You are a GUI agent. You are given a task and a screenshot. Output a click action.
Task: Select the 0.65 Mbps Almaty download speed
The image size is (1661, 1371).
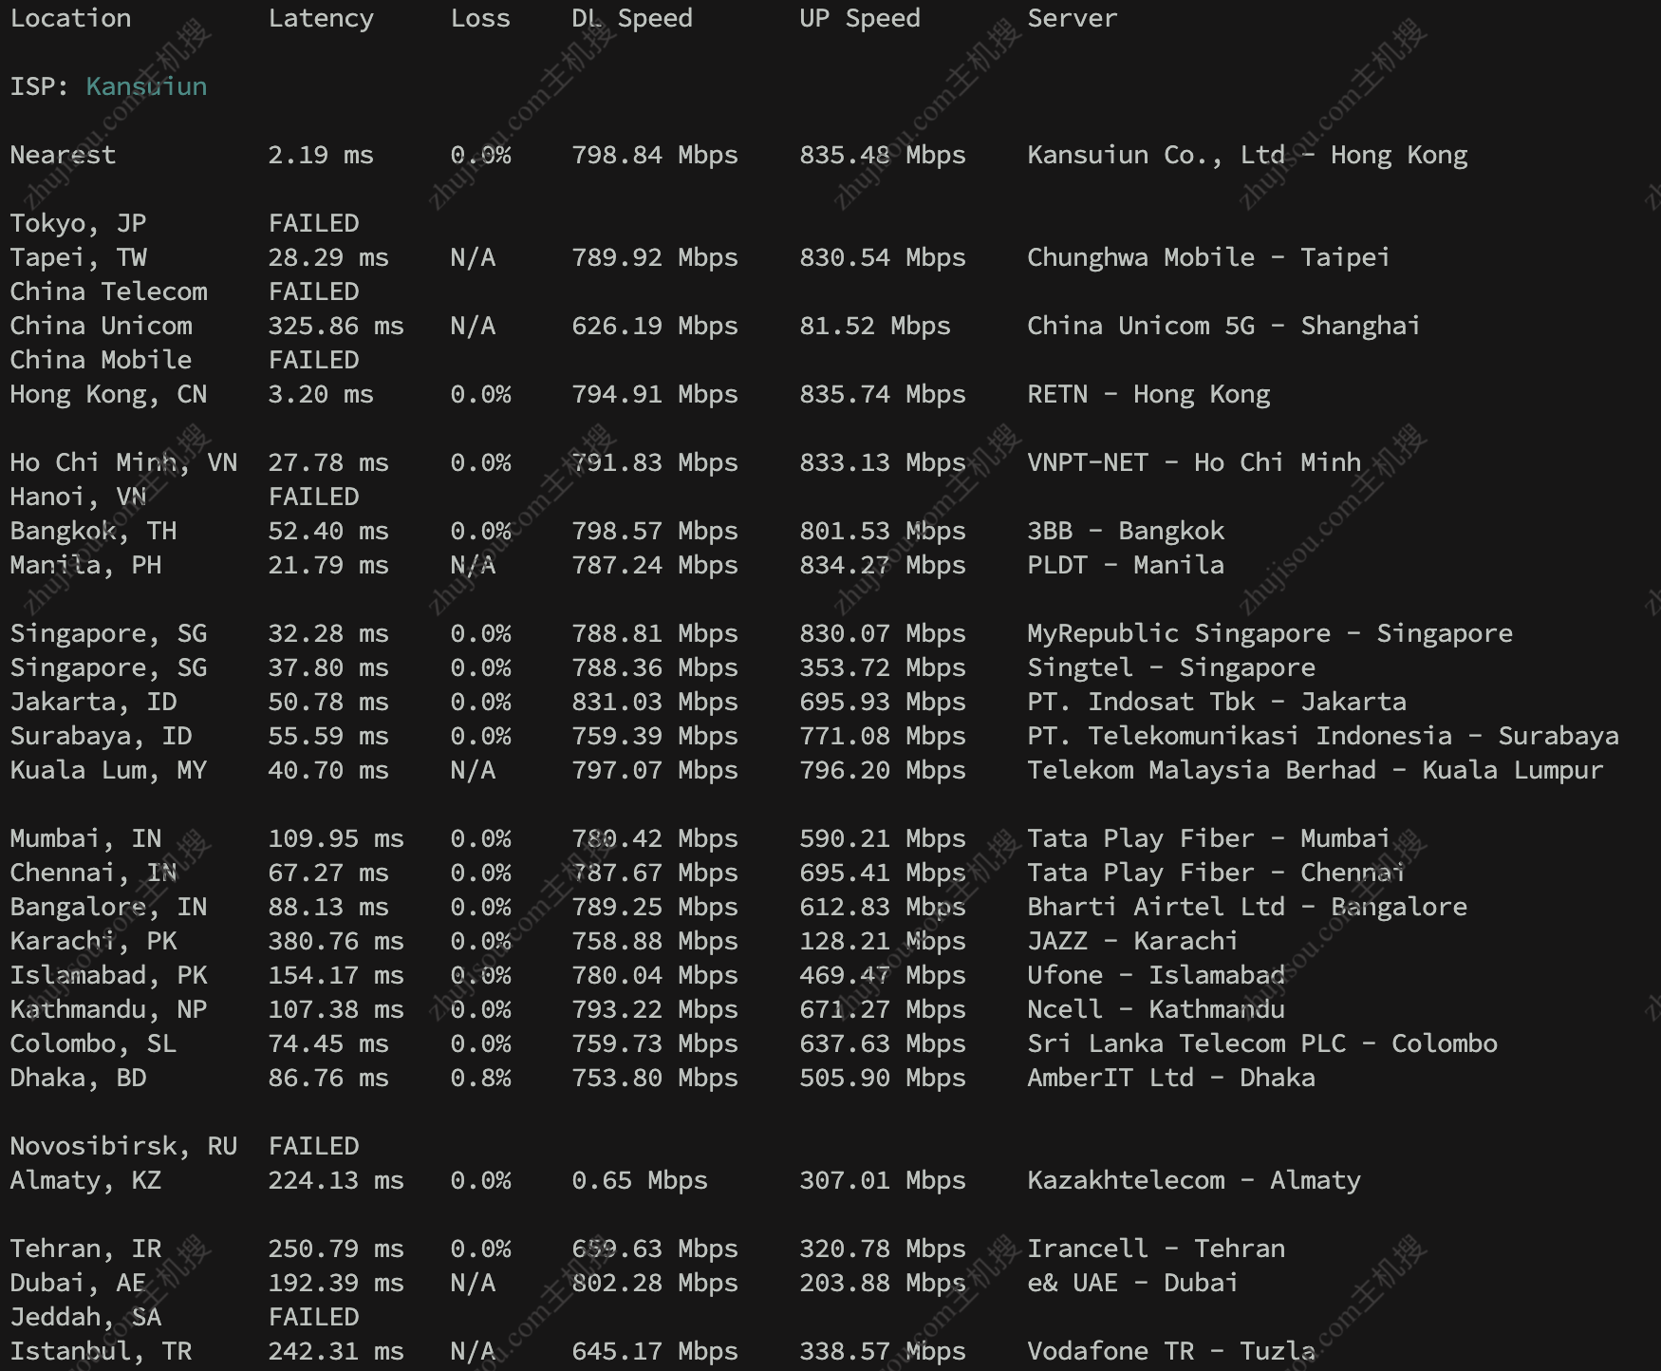[640, 1180]
